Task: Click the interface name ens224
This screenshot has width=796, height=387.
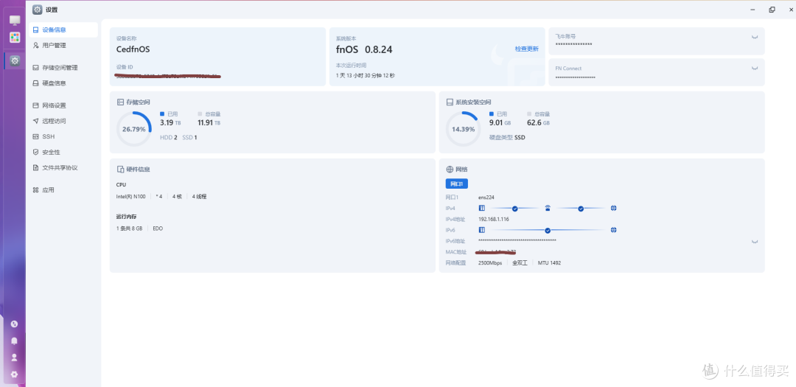Action: coord(486,197)
